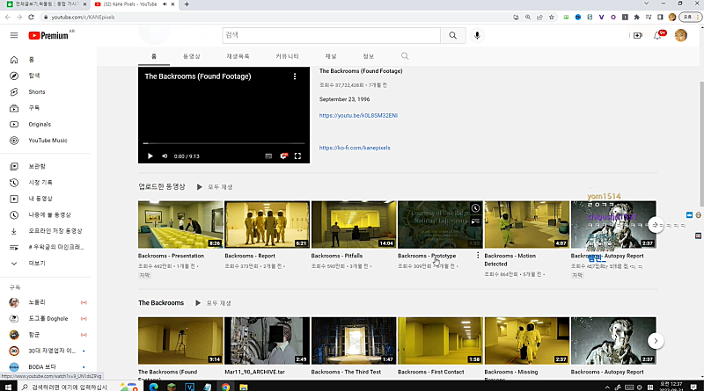Open Shorts in the sidebar
Viewport: 704px width, 391px height.
pos(36,91)
